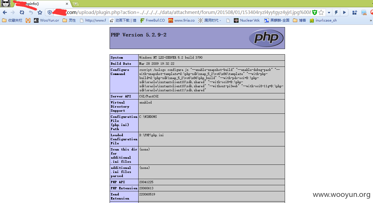Click the orange circle bookmark icon
The image size is (373, 203).
28,20
